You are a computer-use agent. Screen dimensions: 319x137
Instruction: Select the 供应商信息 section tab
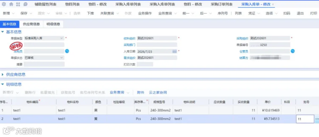31,24
